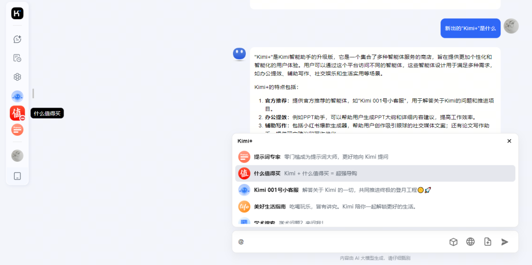This screenshot has height=265, width=532.
Task: Open Kimi 001 assistant in sidebar
Action: pyautogui.click(x=17, y=96)
